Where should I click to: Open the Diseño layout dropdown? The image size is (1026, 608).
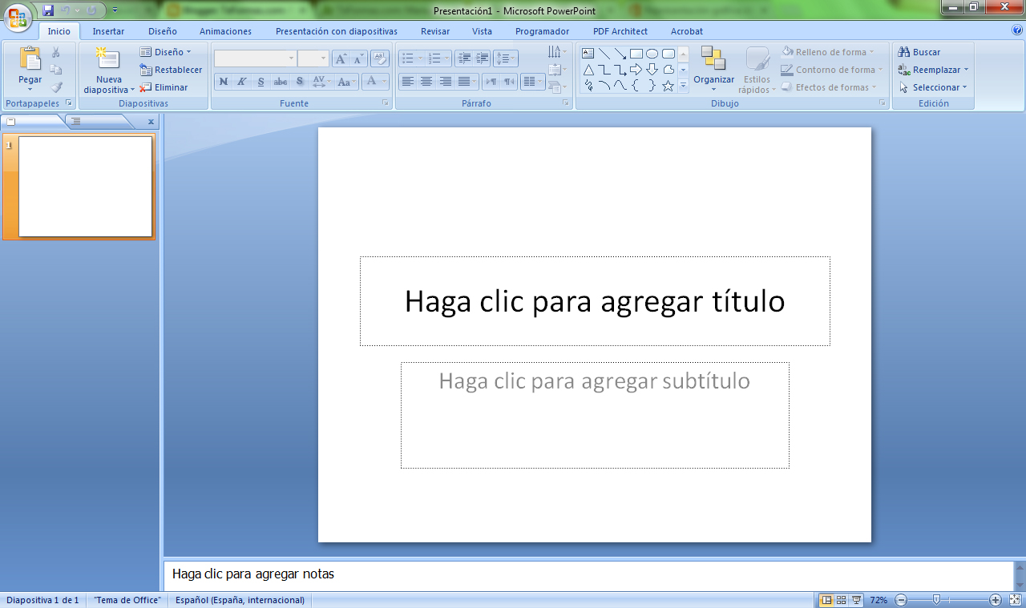[166, 52]
